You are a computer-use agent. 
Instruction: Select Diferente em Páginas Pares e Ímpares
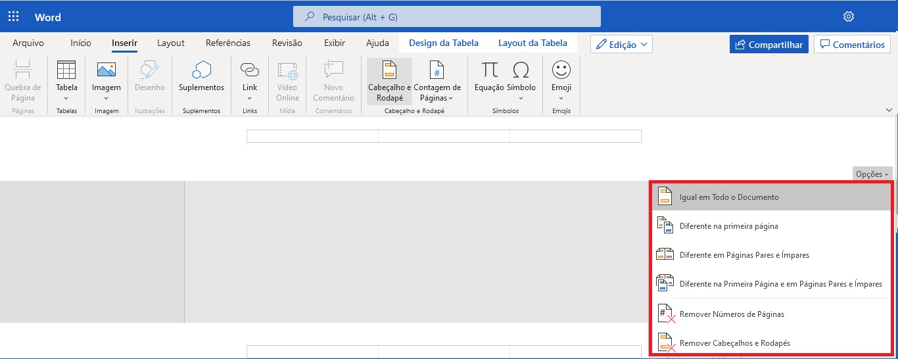tap(744, 255)
